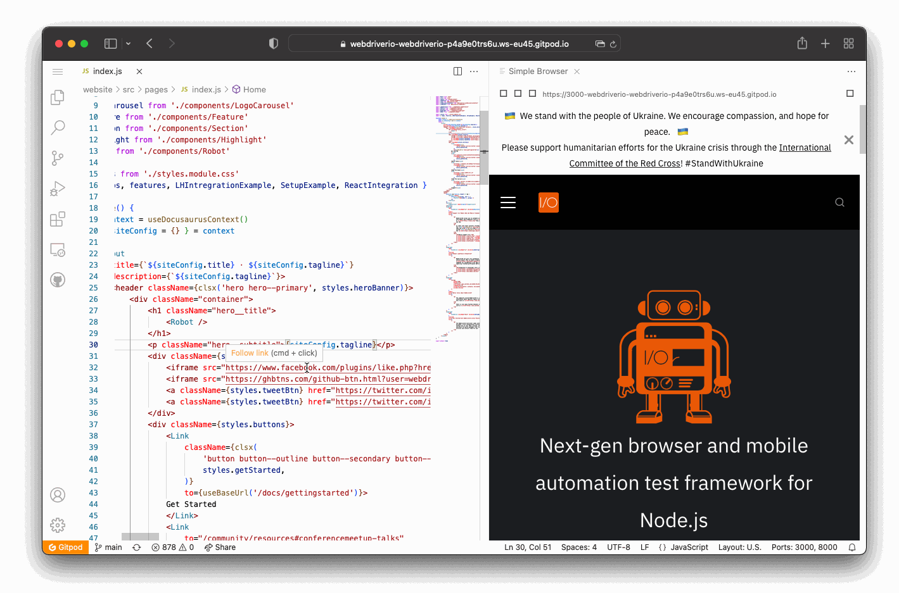Image resolution: width=899 pixels, height=593 pixels.
Task: Open the Manage gear icon
Action: click(x=58, y=525)
